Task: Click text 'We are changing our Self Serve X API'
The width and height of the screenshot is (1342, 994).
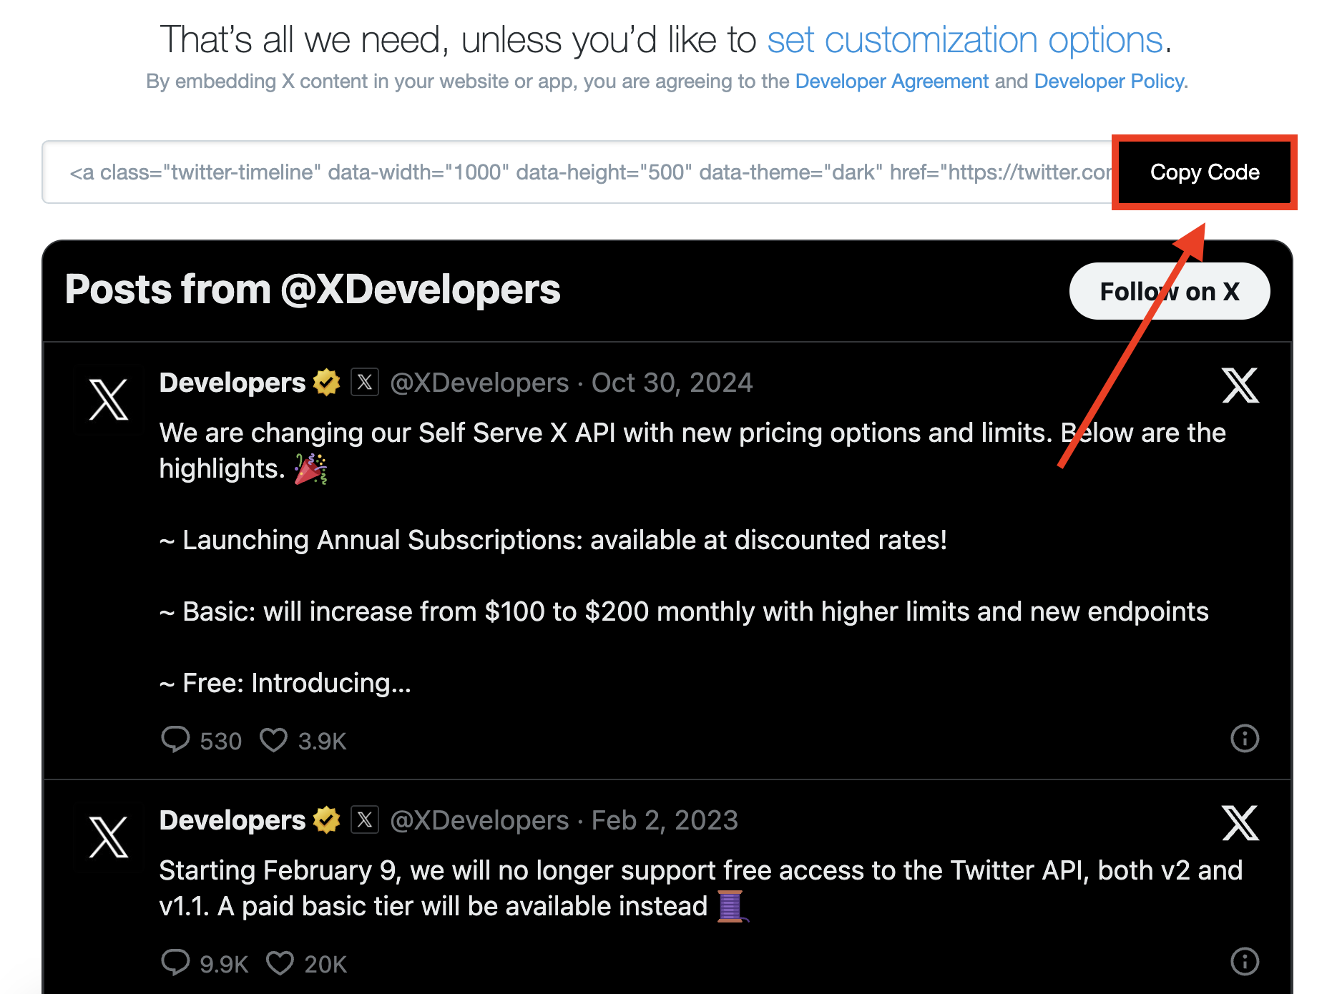Action: coord(387,433)
